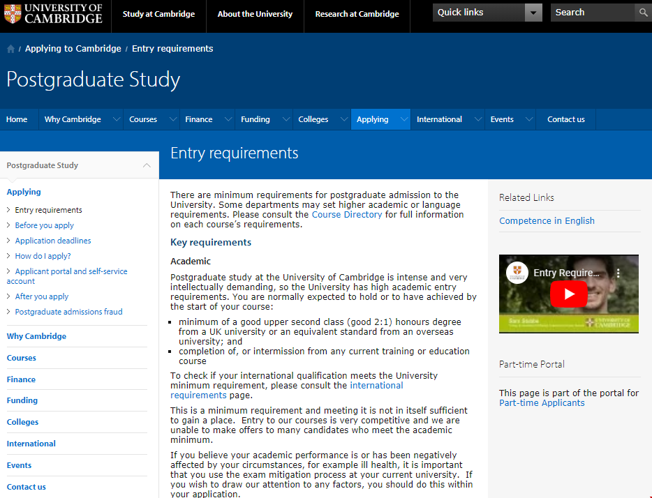
Task: Open the Quick links dropdown
Action: (x=533, y=13)
